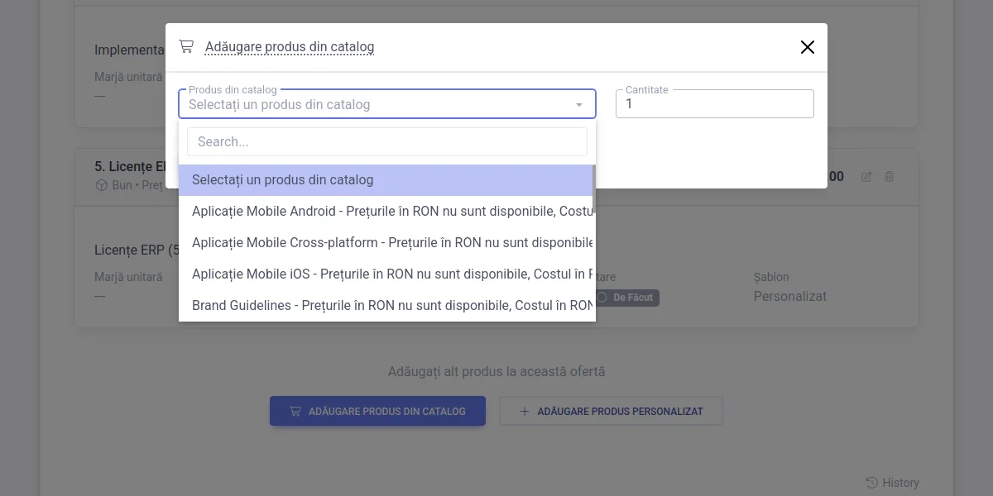Click the package icon next to Bun • Preț
This screenshot has width=993, height=496.
pos(101,184)
